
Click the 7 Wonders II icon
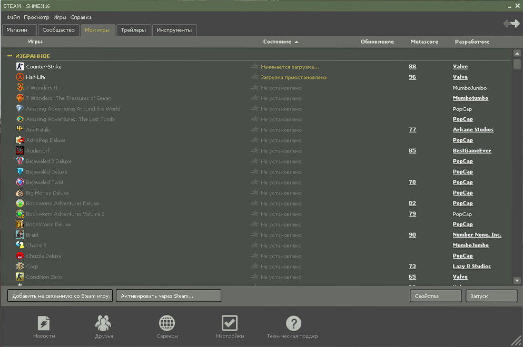pos(20,88)
